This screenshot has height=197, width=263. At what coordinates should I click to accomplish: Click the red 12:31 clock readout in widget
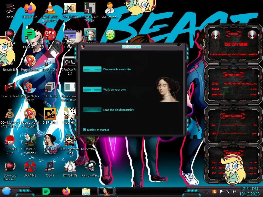236,44
